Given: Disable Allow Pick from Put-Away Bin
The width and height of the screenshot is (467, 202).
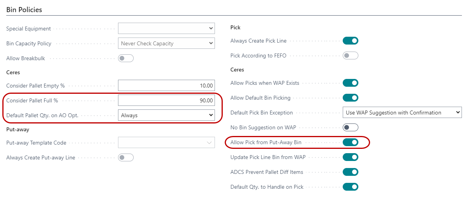Looking at the screenshot, I should 350,142.
